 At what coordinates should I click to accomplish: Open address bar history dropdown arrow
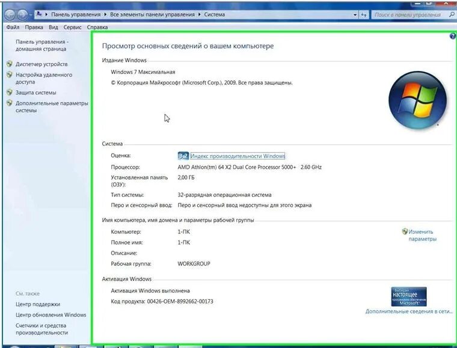[x=355, y=14]
